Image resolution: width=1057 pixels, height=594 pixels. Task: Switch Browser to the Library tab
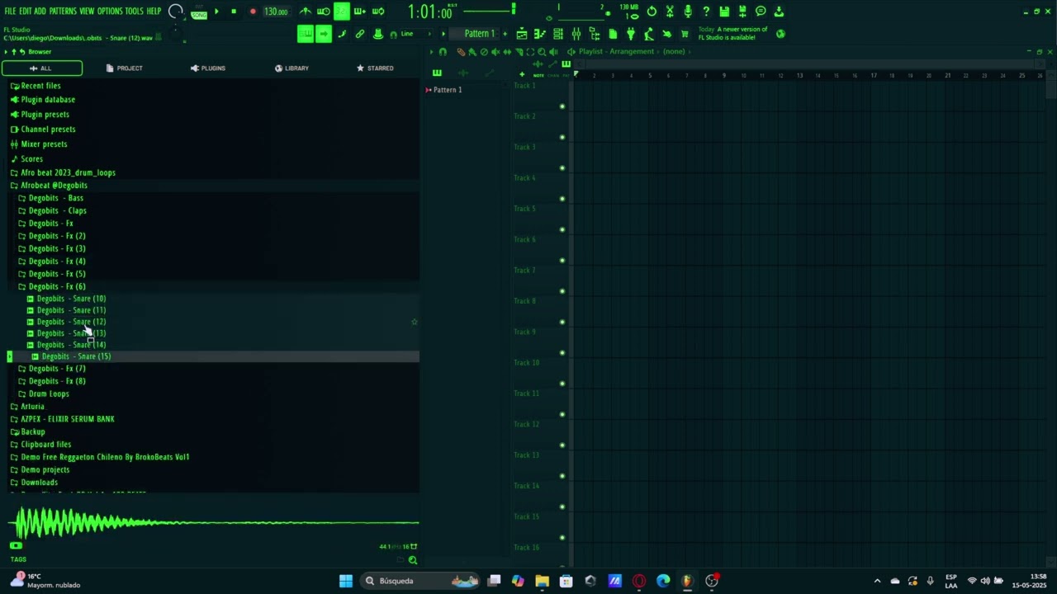tap(292, 68)
